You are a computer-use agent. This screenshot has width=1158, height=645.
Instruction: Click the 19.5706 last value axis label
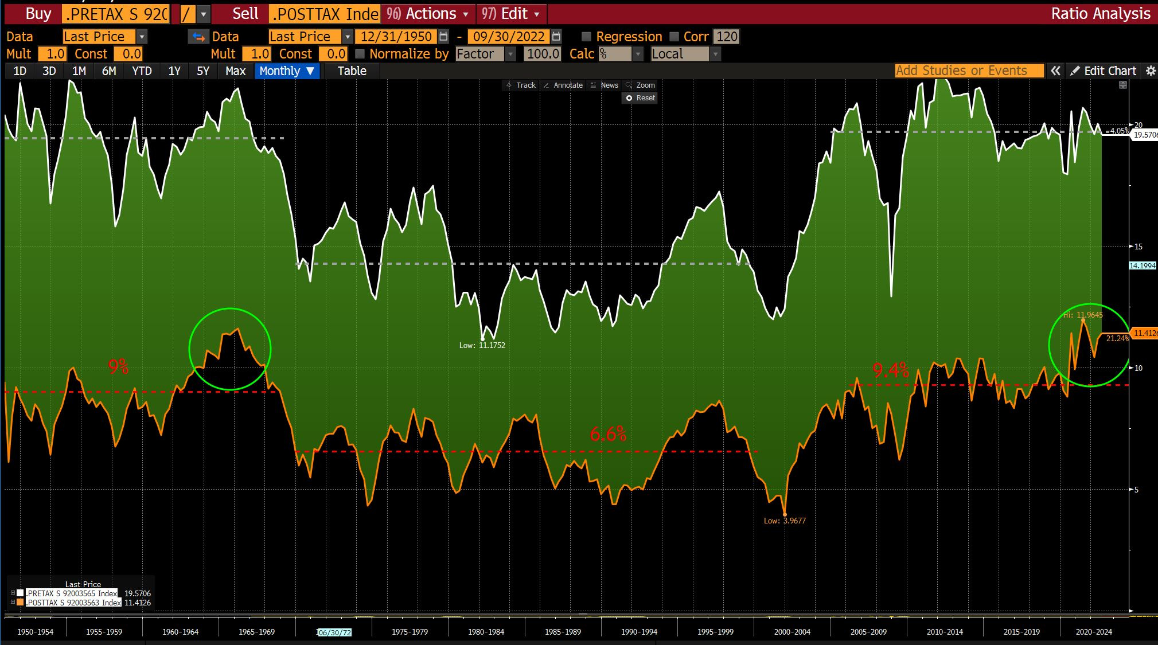coord(1145,135)
